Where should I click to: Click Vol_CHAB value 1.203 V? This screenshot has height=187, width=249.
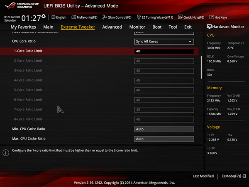(232, 101)
